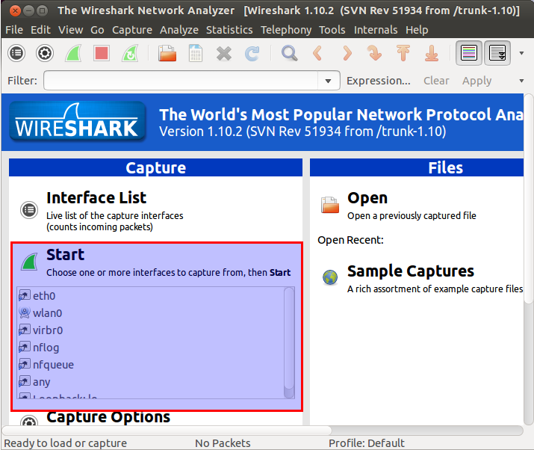The image size is (534, 450).
Task: Click the Interface List round icon in Capture panel
Action: click(29, 210)
